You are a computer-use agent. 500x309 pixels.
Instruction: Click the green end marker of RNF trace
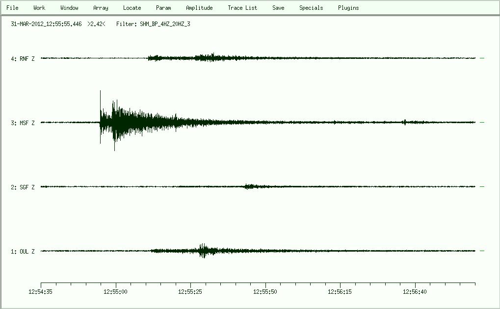coord(482,58)
